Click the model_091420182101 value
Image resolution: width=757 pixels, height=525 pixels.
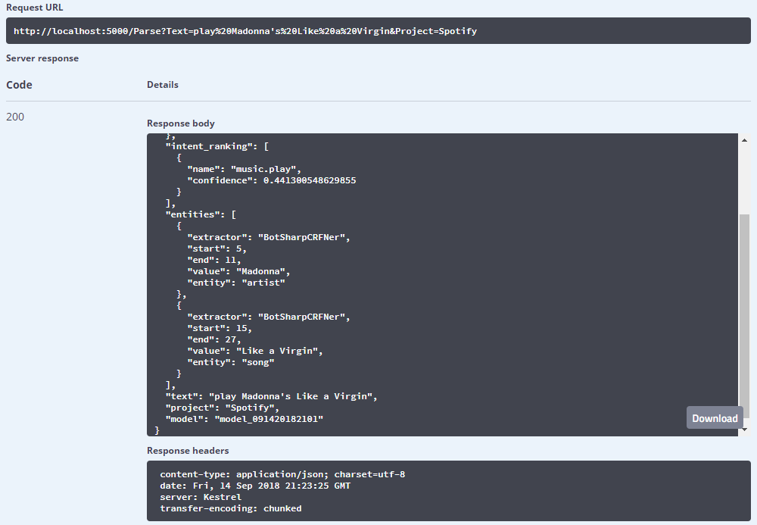269,419
